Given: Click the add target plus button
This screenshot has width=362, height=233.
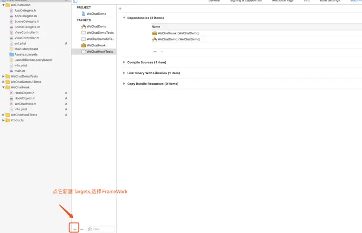Looking at the screenshot, I should click(75, 229).
